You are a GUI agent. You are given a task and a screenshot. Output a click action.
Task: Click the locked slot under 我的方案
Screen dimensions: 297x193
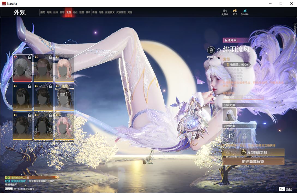(244, 136)
